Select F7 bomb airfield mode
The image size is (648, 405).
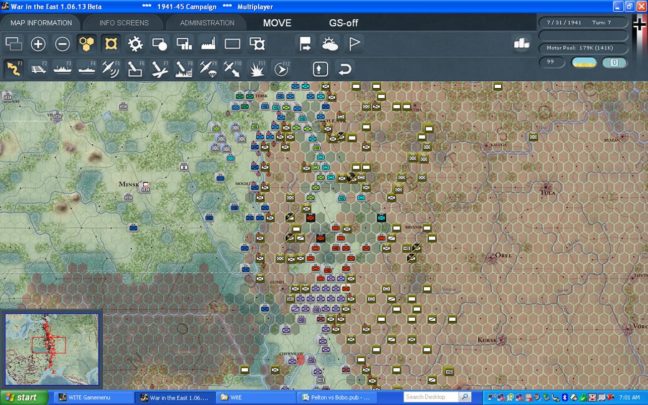pos(159,69)
